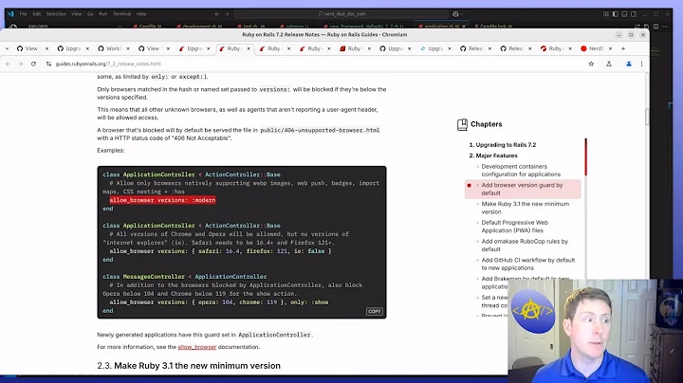Open File menu in VS Code
The height and width of the screenshot is (383, 683).
tap(23, 14)
